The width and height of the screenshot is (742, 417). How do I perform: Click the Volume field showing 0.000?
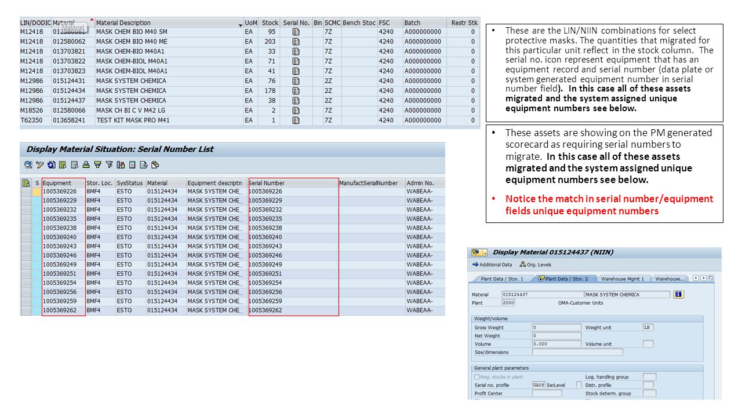tap(556, 344)
